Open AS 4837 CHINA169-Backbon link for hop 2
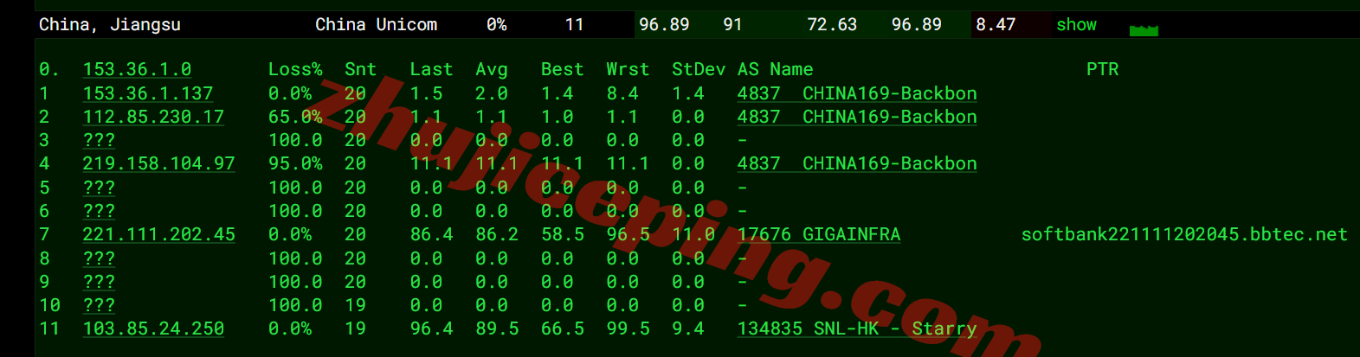The width and height of the screenshot is (1360, 357). (x=857, y=117)
